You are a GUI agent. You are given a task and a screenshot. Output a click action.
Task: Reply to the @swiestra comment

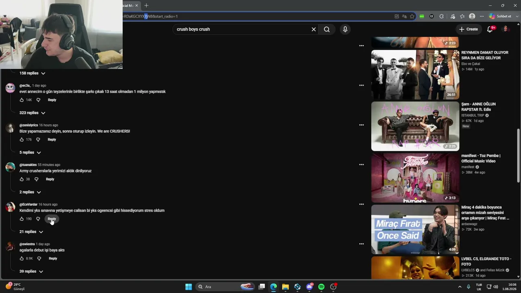coord(53,258)
